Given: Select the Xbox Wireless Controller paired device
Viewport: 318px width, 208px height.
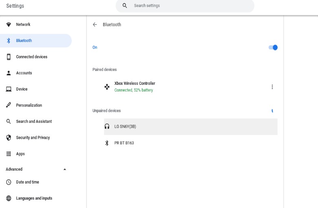Looking at the screenshot, I should tap(135, 86).
